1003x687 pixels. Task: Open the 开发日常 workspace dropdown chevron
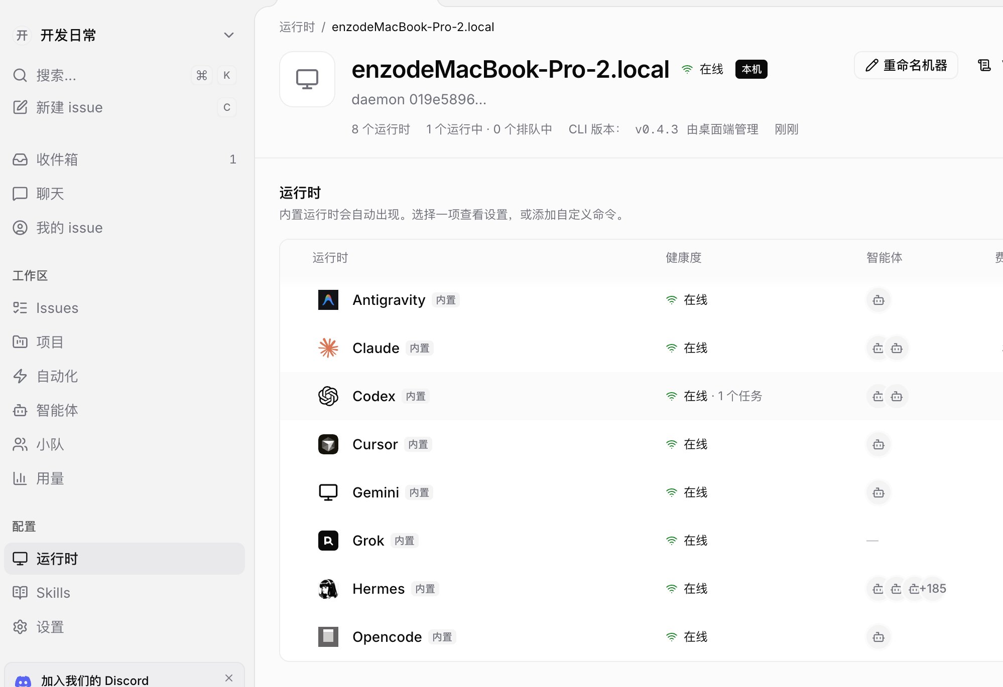click(x=229, y=35)
